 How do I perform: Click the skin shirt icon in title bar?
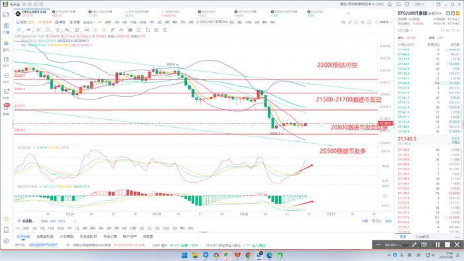tap(407, 4)
